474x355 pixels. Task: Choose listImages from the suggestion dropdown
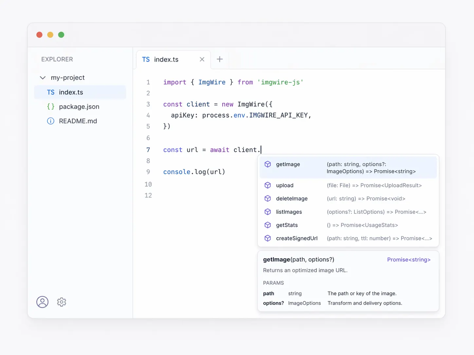click(x=289, y=212)
